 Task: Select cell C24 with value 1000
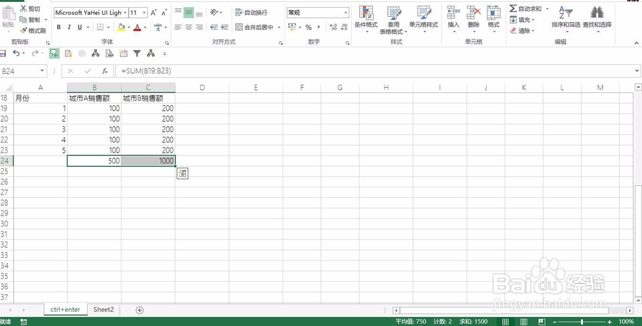[x=148, y=160]
